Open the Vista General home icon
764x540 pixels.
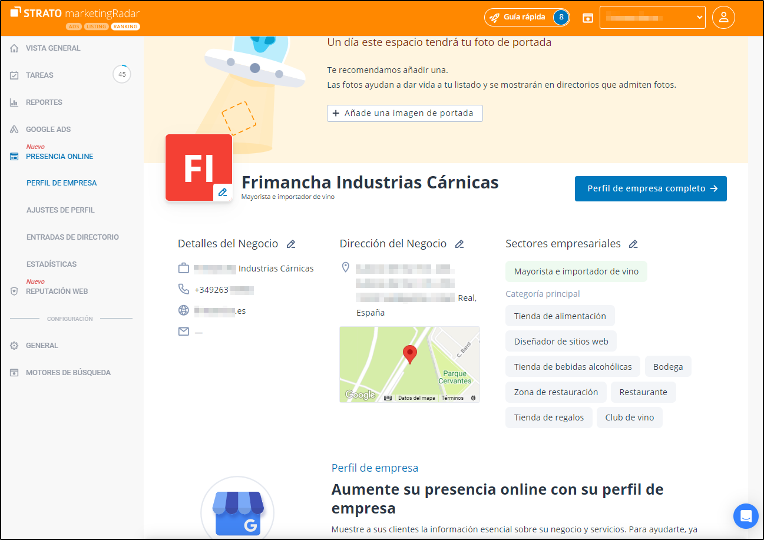tap(13, 48)
